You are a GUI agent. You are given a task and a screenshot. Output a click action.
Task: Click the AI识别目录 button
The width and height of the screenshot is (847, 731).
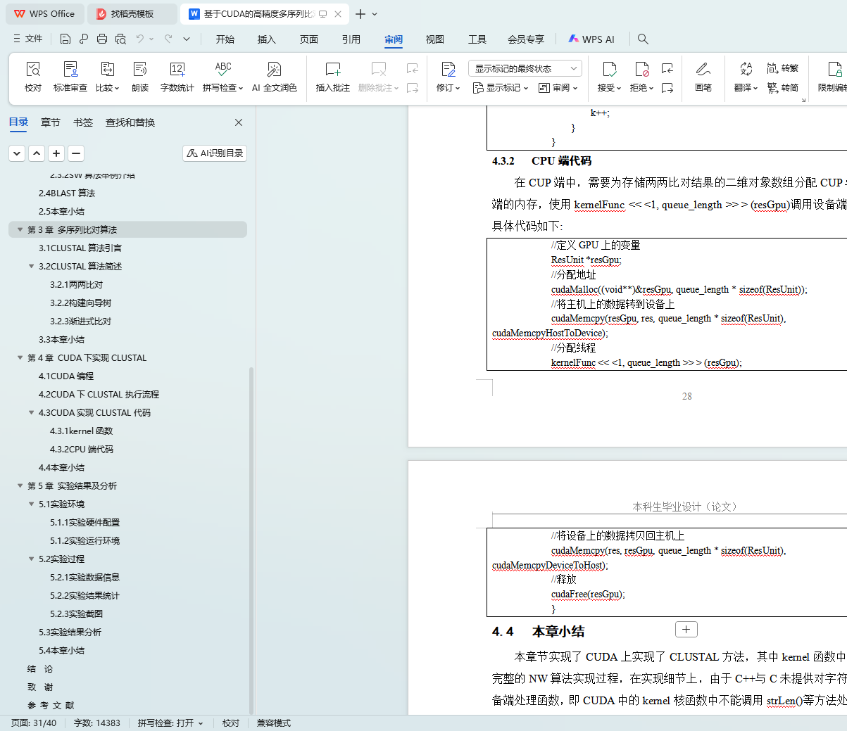click(x=215, y=153)
